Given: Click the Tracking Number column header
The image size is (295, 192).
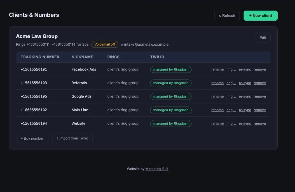Looking at the screenshot, I should [40, 57].
